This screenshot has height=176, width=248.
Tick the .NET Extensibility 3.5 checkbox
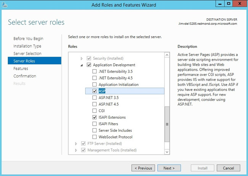tap(94, 71)
